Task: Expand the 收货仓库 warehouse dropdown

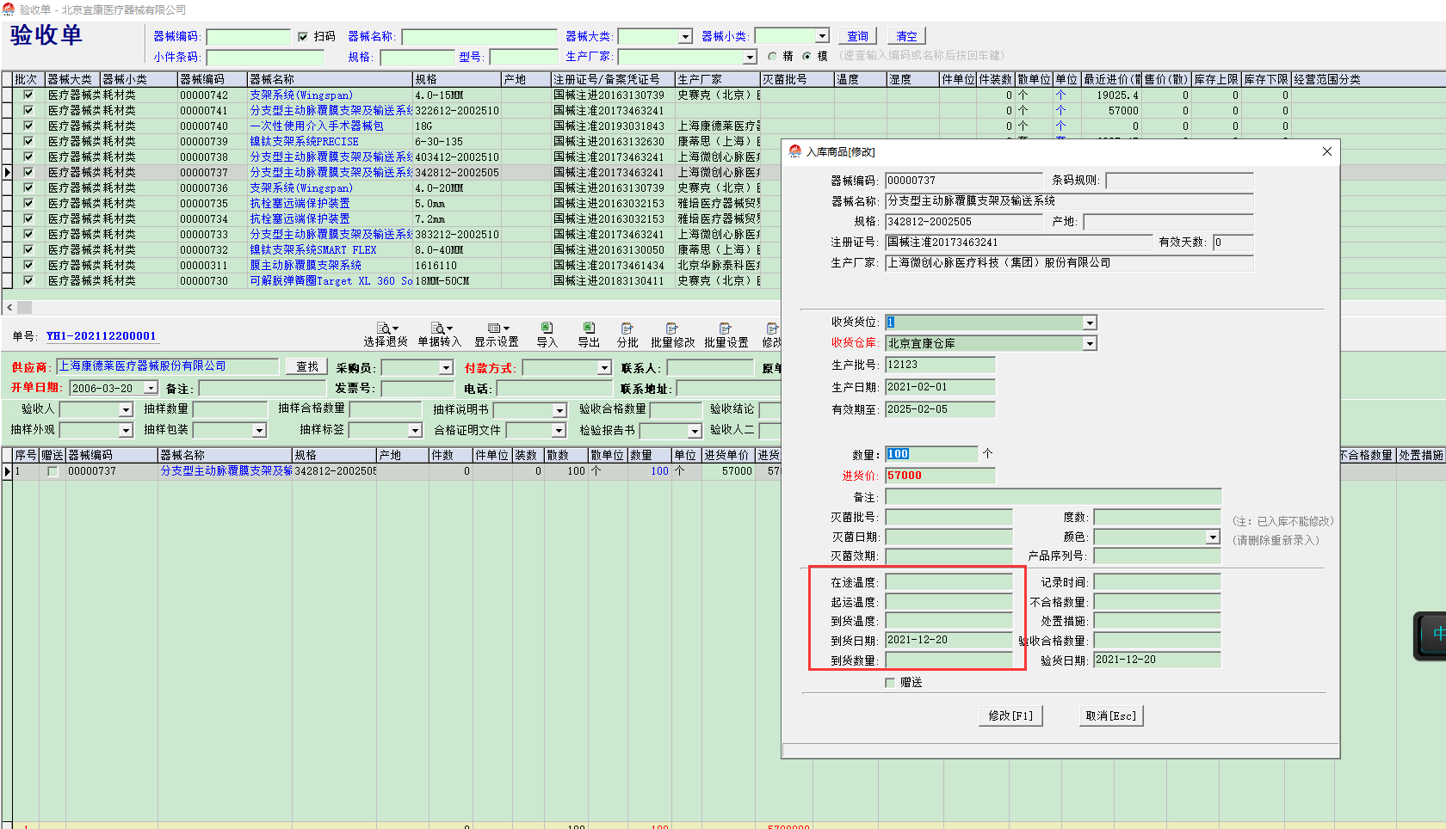Action: tap(1090, 343)
